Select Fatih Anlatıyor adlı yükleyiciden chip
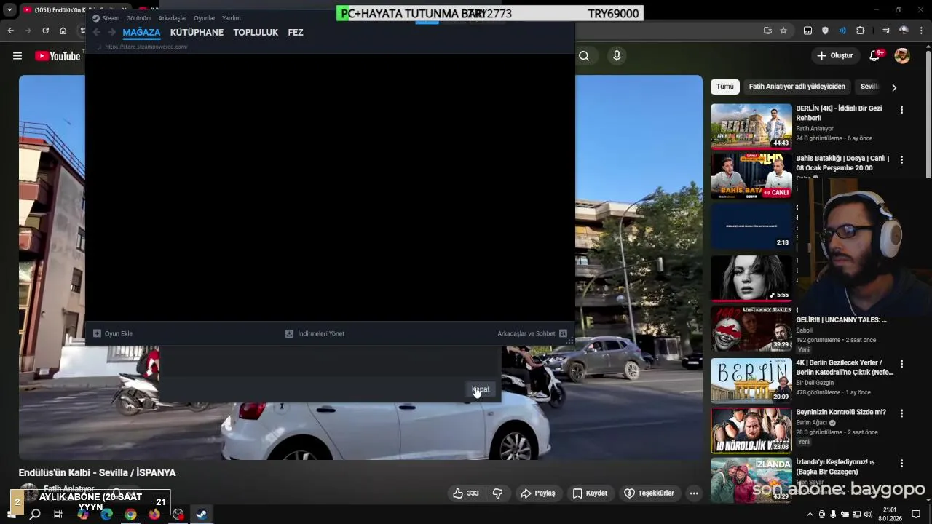Screen dimensions: 932x524 [797, 87]
